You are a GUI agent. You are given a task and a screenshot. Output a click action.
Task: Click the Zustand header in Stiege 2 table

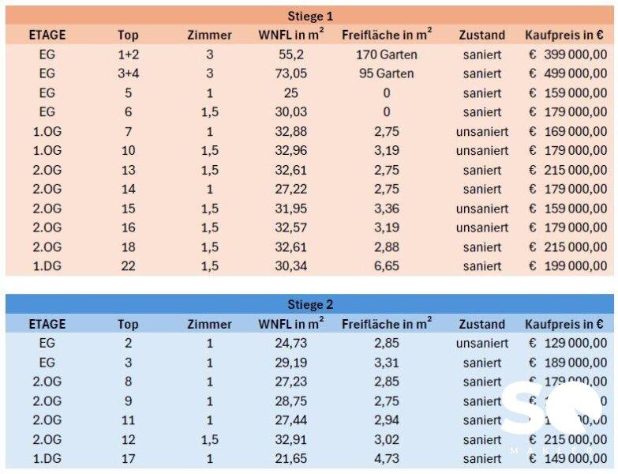pyautogui.click(x=481, y=324)
